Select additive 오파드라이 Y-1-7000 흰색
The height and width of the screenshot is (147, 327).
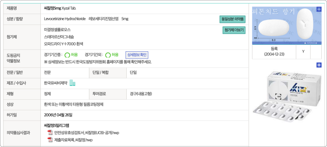[x=64, y=44]
